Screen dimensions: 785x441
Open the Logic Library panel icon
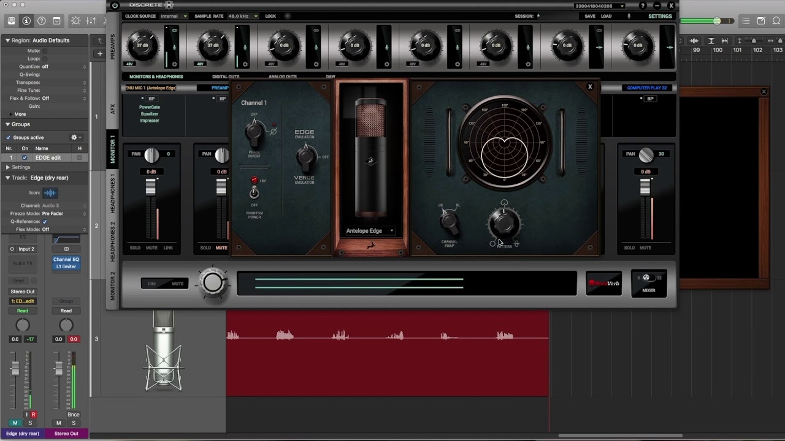(x=12, y=21)
